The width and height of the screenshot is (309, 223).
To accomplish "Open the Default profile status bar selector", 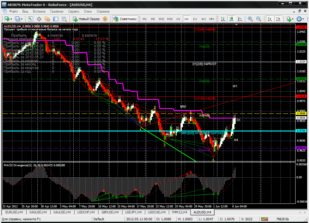I will (108, 219).
